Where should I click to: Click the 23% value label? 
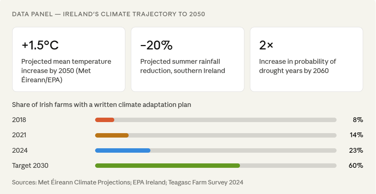356,150
